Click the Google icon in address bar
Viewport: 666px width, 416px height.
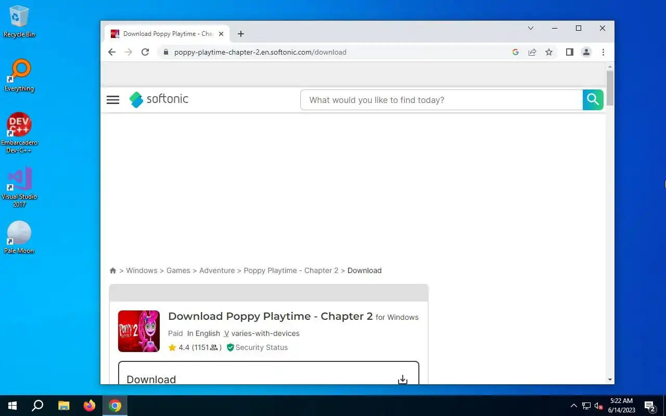[x=516, y=52]
